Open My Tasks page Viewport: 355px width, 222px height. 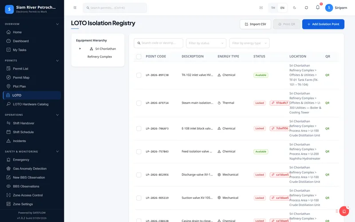[x=32, y=50]
